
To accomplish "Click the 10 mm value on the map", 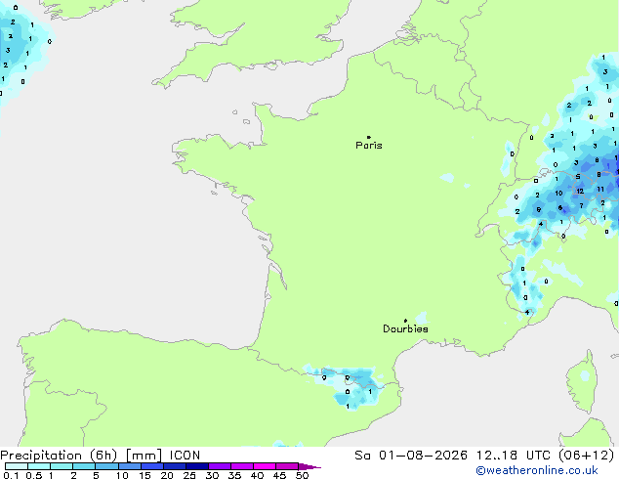I will coord(558,194).
